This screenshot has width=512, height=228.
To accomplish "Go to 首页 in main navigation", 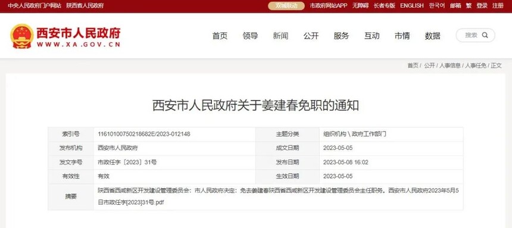I will [x=220, y=36].
